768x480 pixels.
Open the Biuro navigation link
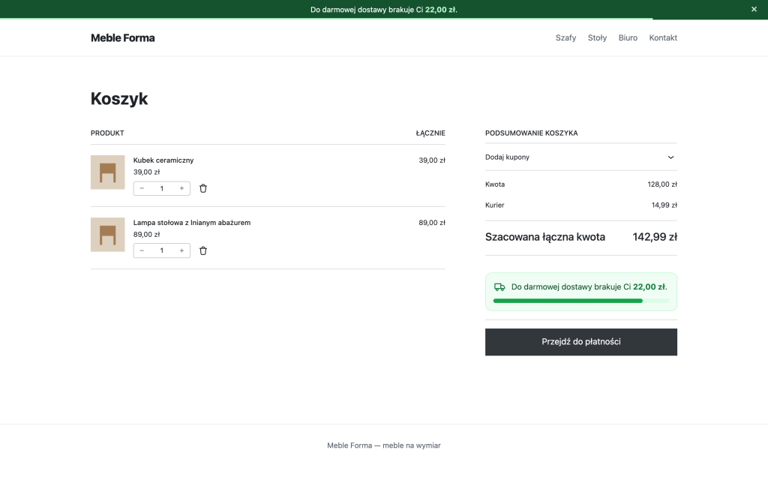tap(628, 37)
